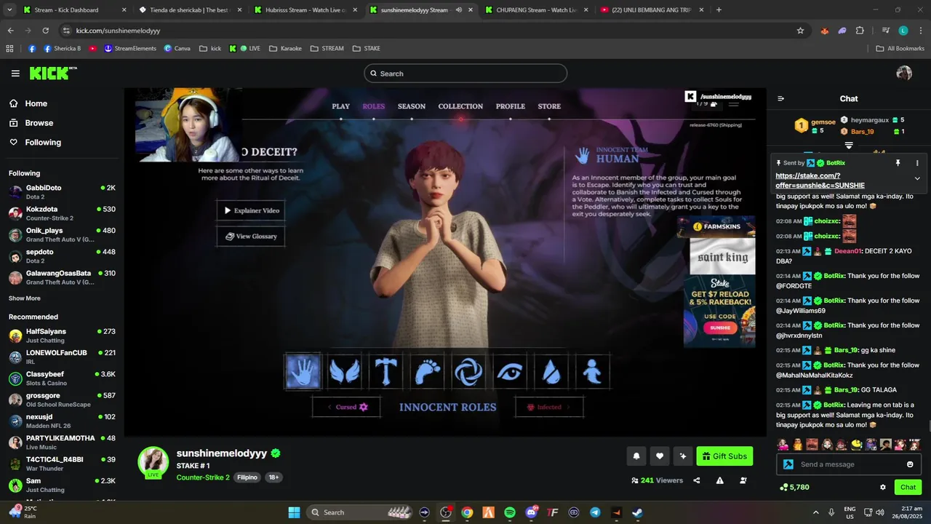Mute the sunshinemelodyyy tab audio
Image resolution: width=931 pixels, height=524 pixels.
point(459,10)
